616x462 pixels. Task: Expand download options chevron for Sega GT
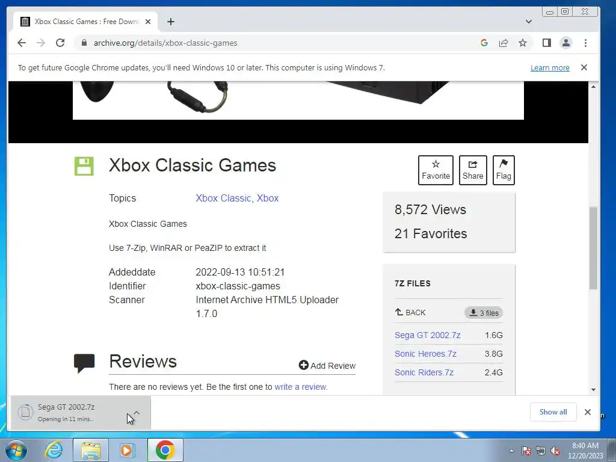(x=137, y=413)
